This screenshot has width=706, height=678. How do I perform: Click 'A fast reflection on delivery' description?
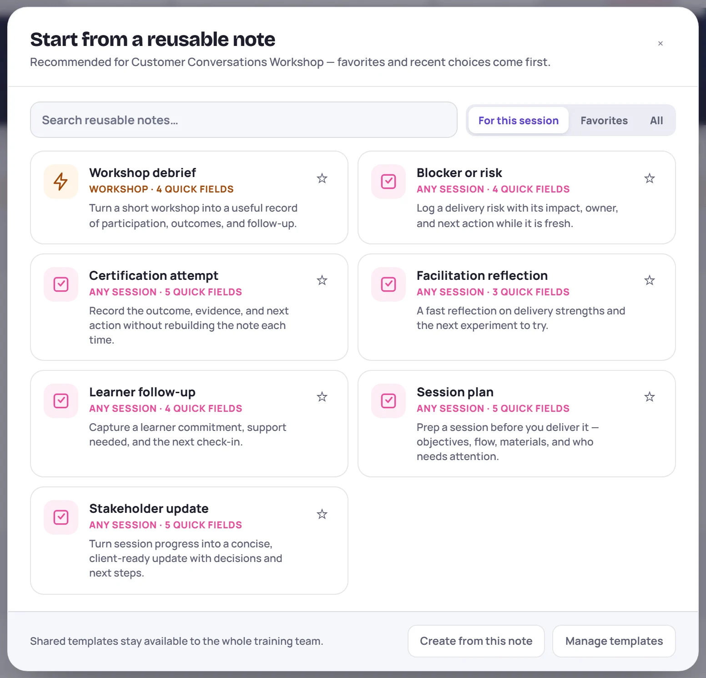coord(521,318)
